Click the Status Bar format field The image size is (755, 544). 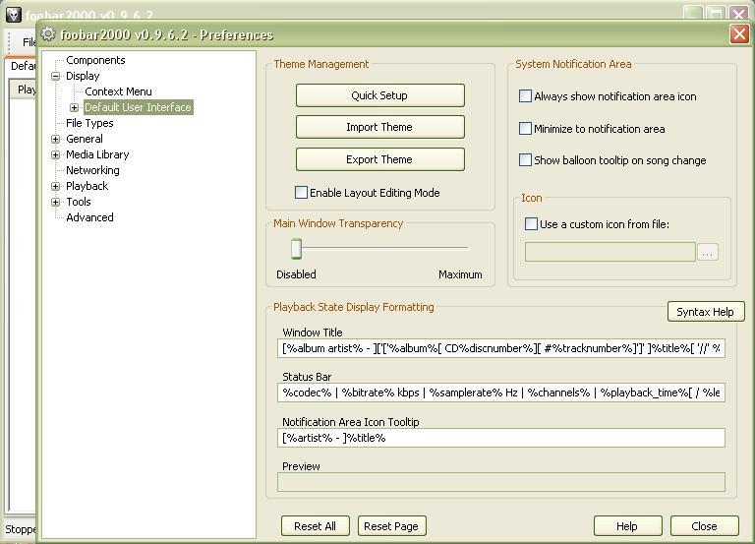(x=501, y=393)
